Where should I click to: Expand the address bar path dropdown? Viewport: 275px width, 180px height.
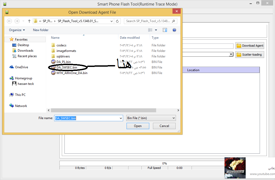click(111, 21)
